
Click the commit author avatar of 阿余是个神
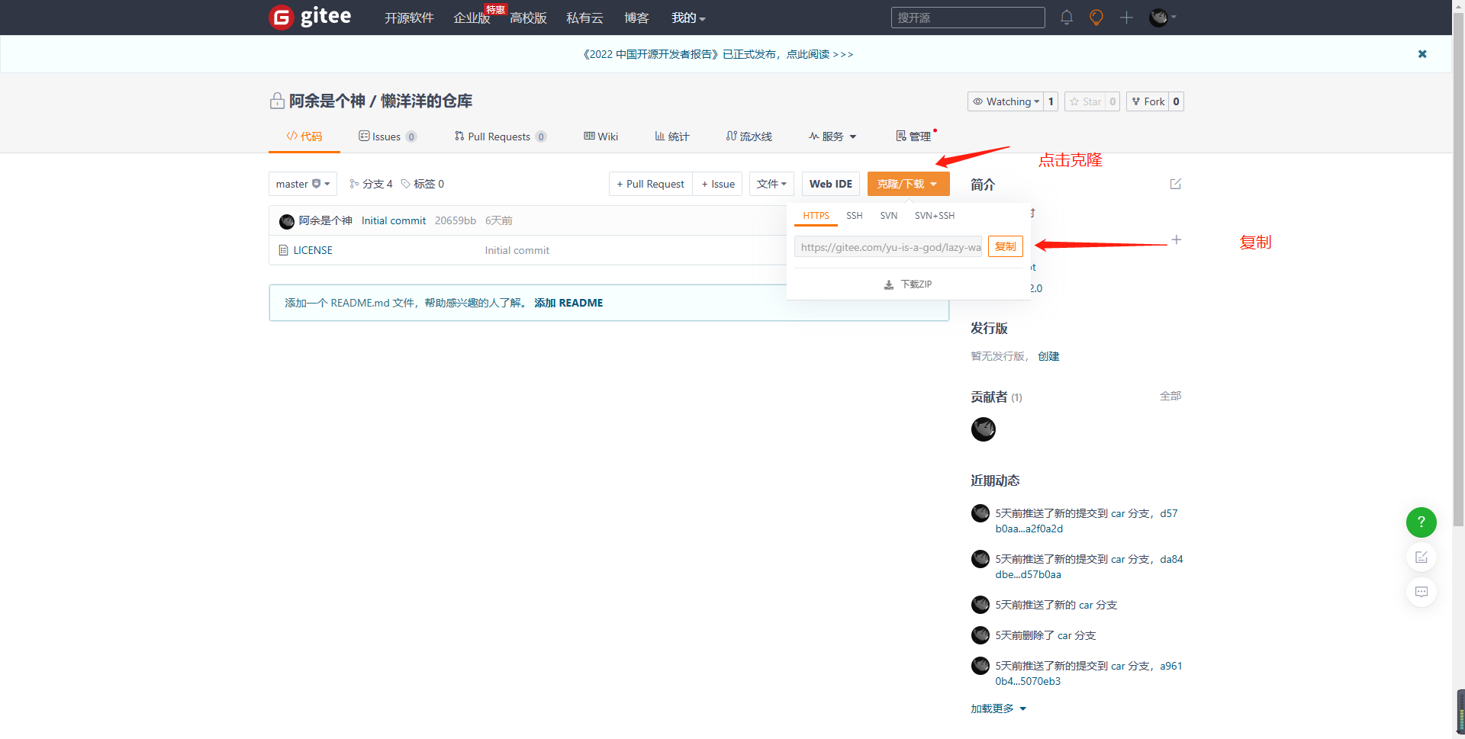(287, 221)
